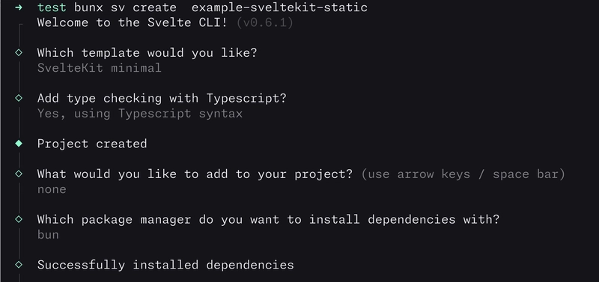This screenshot has width=599, height=282.
Task: Click diamond marker beside template question
Action: click(19, 52)
